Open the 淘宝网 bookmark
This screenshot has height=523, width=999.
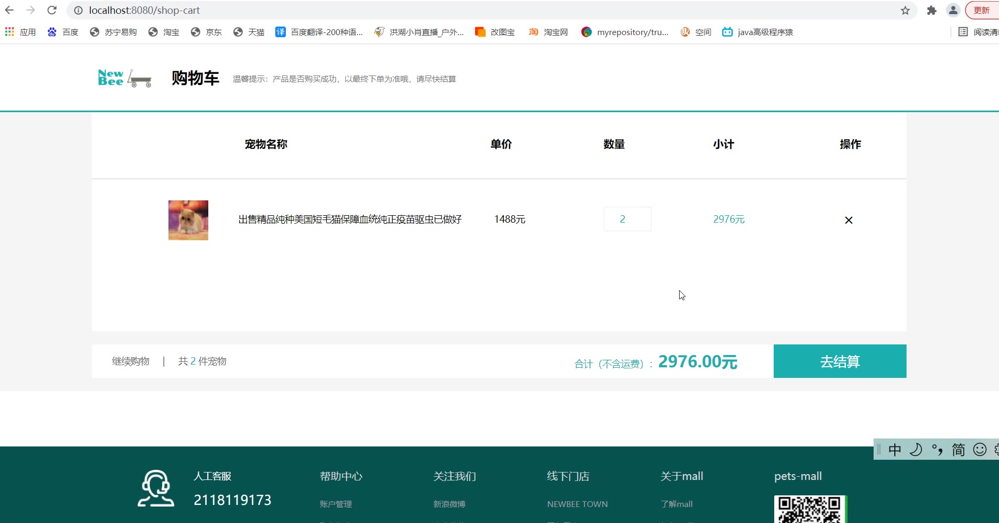coord(548,32)
